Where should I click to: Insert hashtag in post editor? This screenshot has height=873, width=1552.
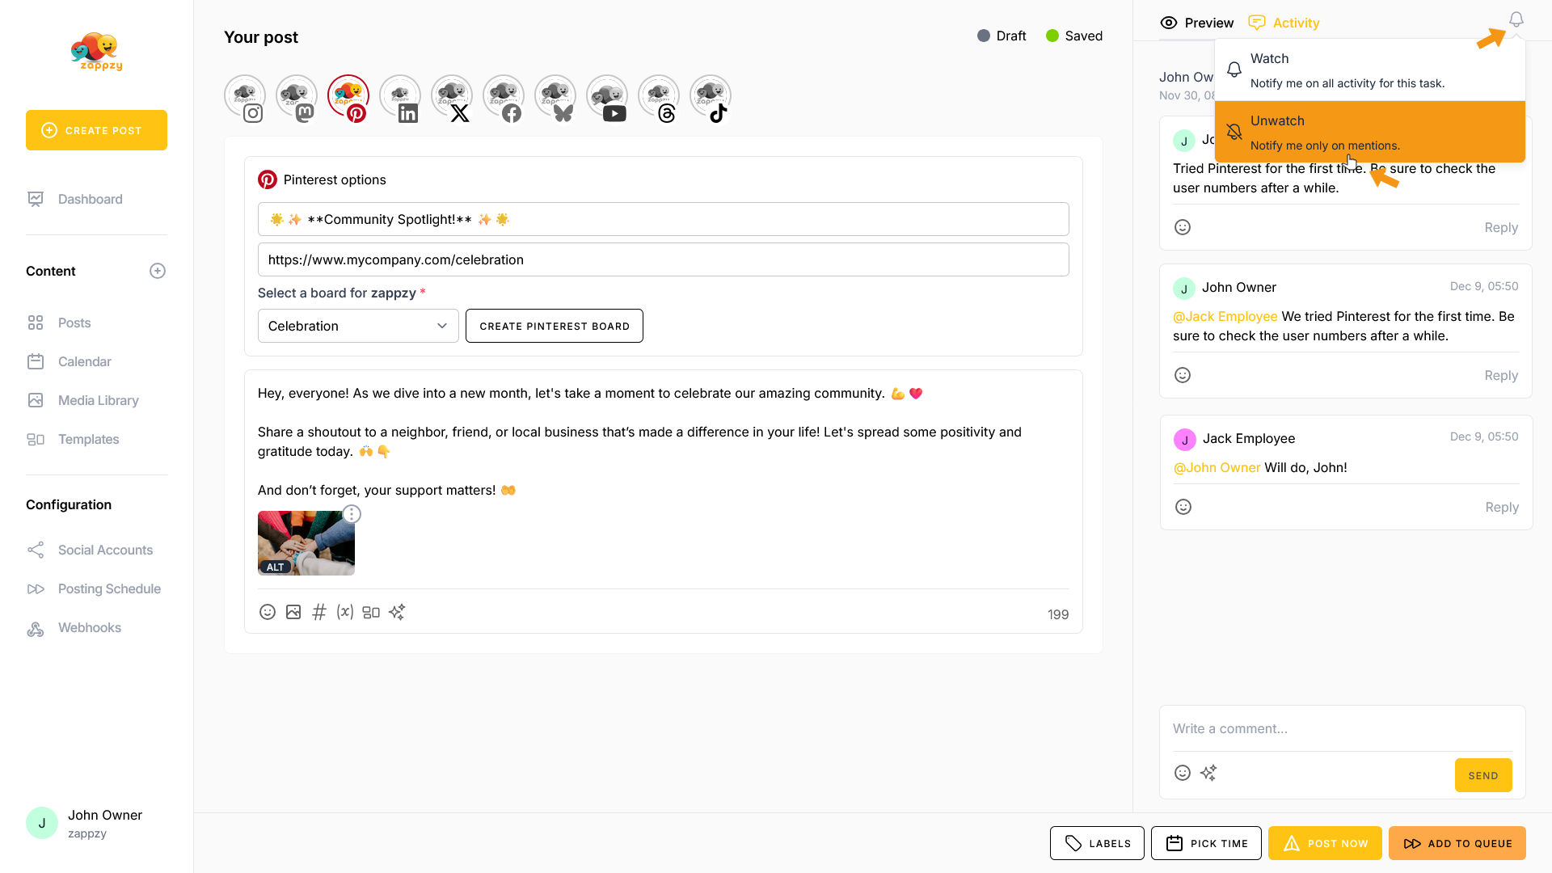click(319, 613)
